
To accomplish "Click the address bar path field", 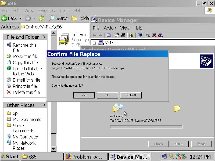I will (x=55, y=27).
